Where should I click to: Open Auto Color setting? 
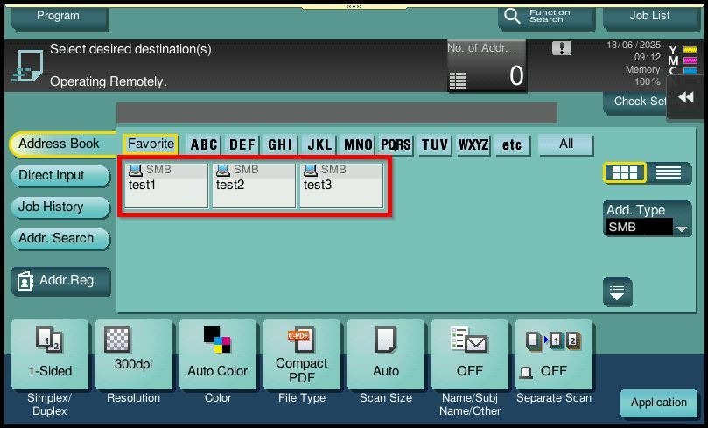[218, 354]
